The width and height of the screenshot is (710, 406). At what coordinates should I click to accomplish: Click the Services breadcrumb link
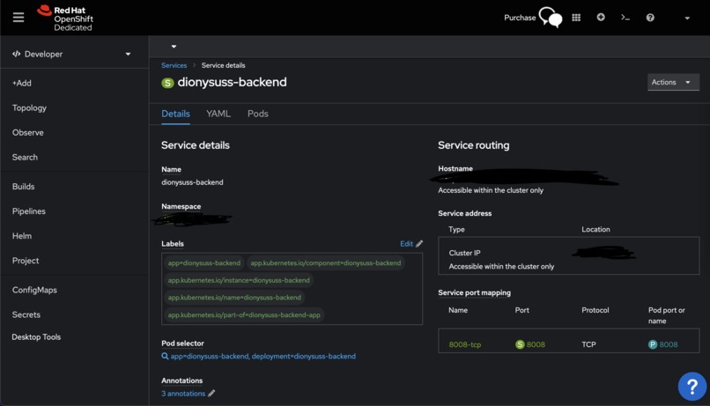point(174,65)
